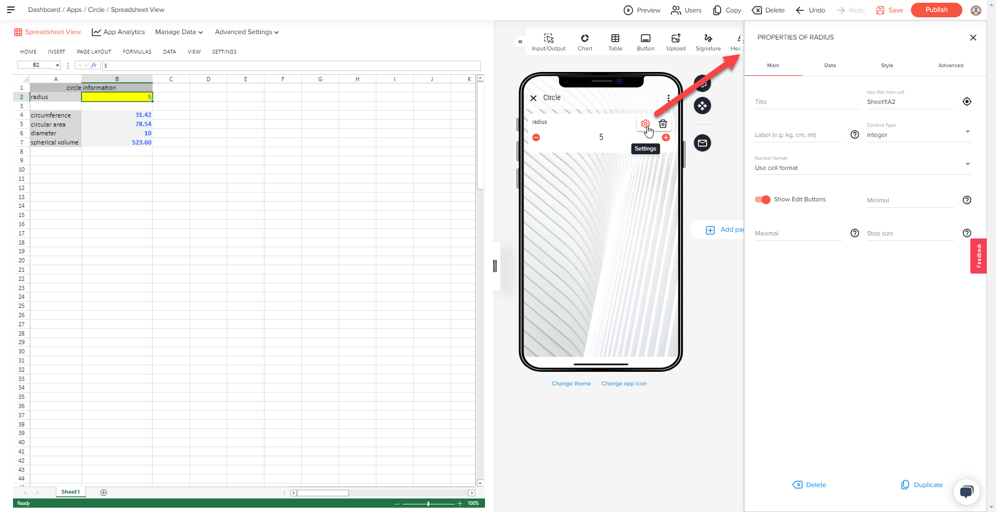Open the INSERT ribbon tab
Image resolution: width=996 pixels, height=512 pixels.
coord(56,52)
